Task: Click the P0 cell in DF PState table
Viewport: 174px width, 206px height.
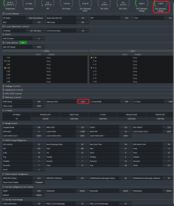Action: pyautogui.click(x=16, y=119)
